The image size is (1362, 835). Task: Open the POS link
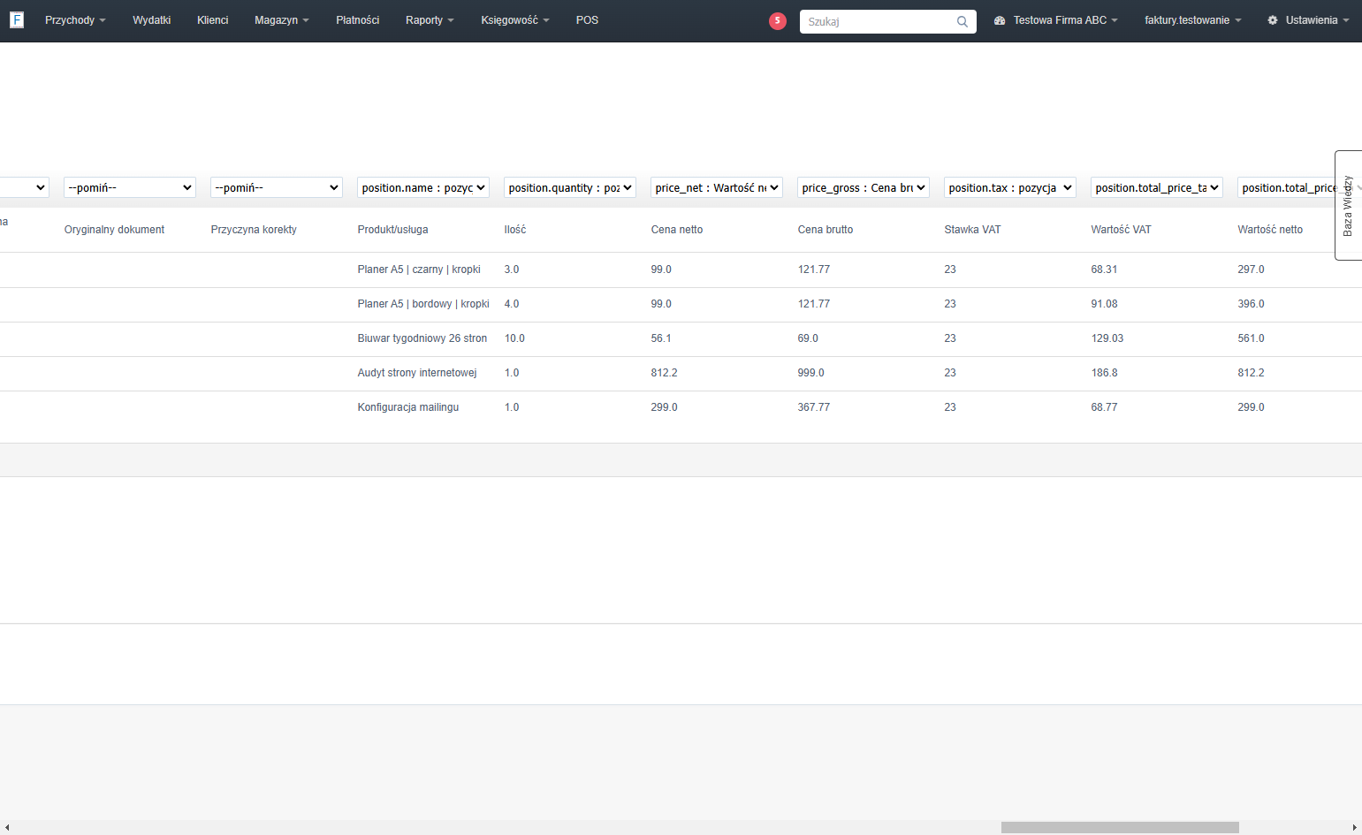(587, 20)
